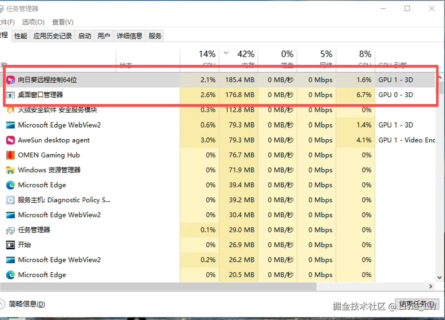Click the 1.4% GPU usage value

364,125
